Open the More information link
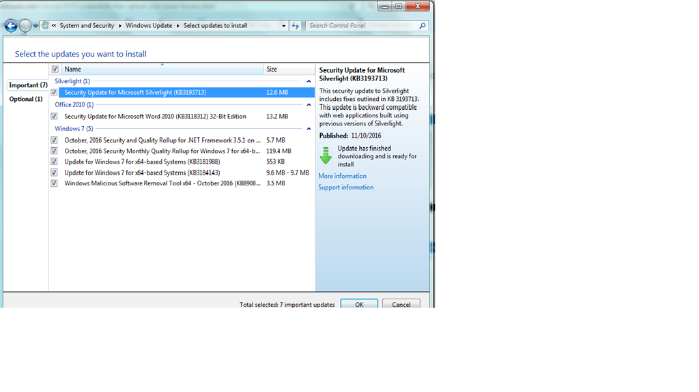Screen dimensions: 699x392 343,176
